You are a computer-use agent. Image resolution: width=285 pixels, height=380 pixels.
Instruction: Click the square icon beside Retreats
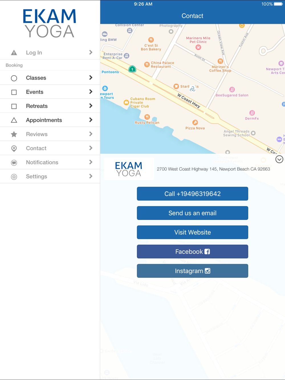coord(14,106)
